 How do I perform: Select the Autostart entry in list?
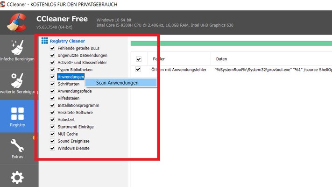point(68,120)
